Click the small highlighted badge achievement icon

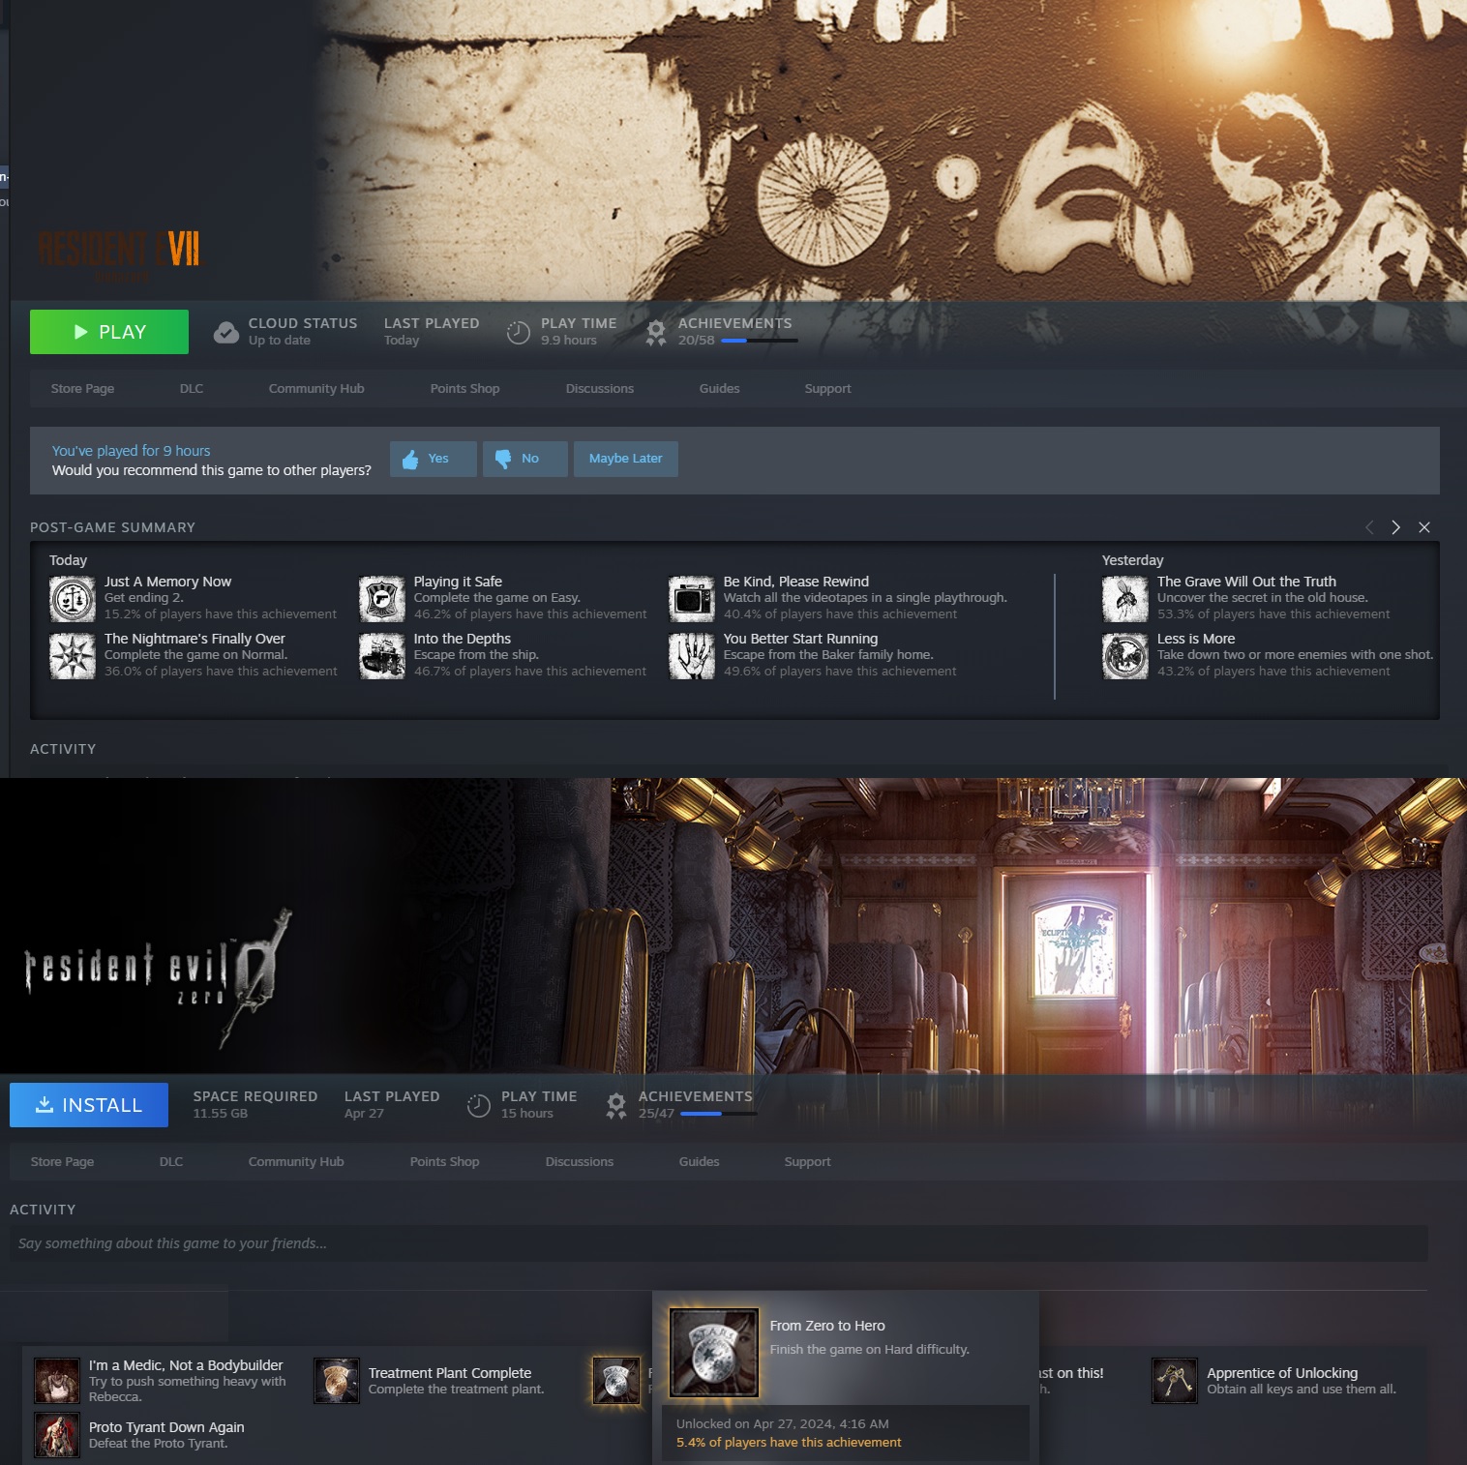616,1381
